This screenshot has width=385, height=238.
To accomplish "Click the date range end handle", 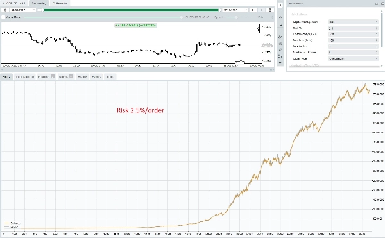I will pos(219,10).
